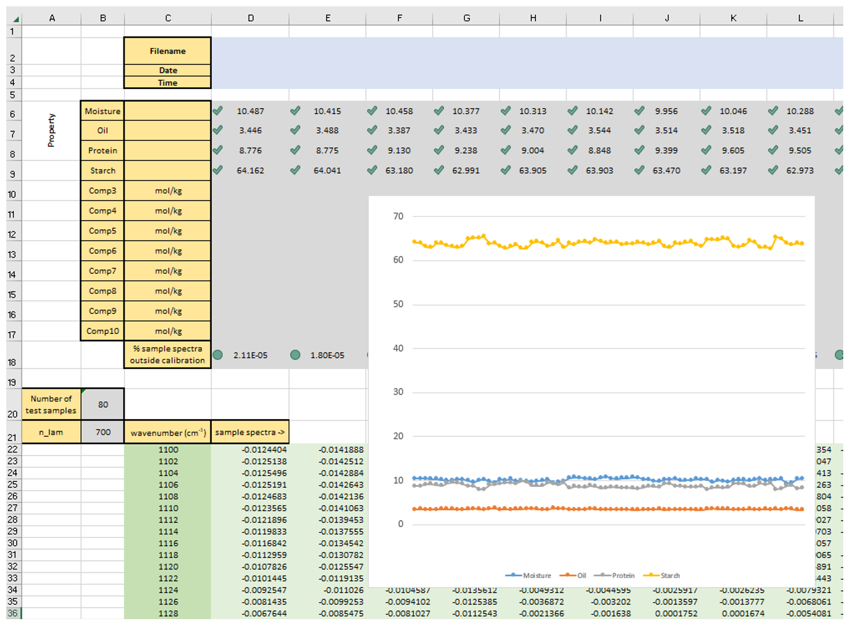Click the green circle icon next to 1.80E-05

tap(295, 355)
